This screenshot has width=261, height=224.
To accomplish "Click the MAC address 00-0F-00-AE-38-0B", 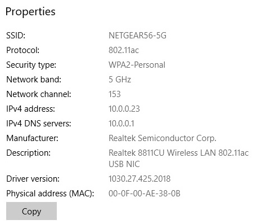I will coord(145,194).
